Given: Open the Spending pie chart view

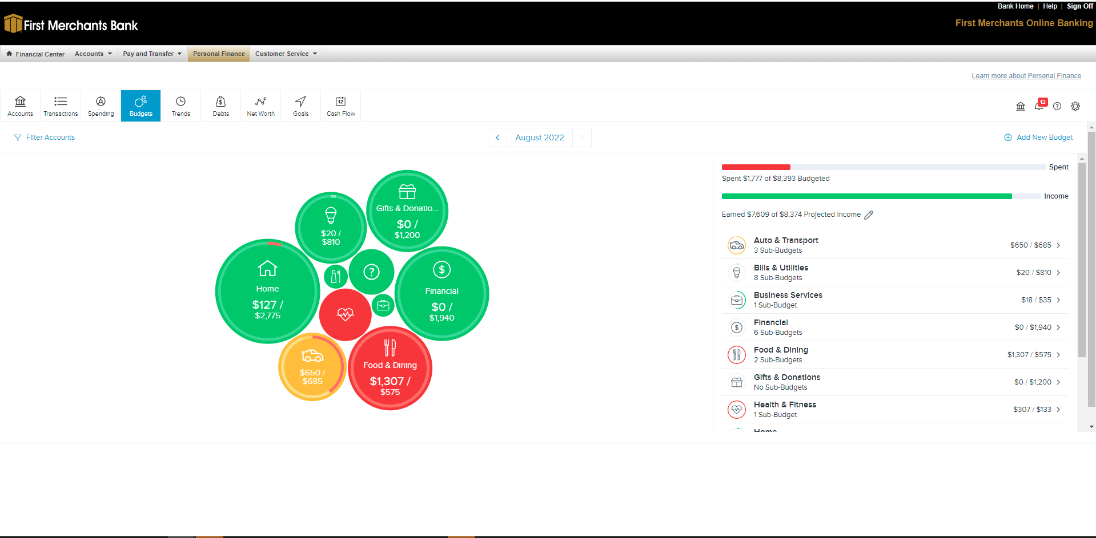Looking at the screenshot, I should coord(101,106).
